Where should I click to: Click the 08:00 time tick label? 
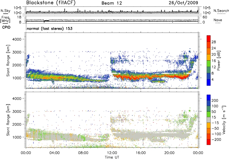pyautogui.click(x=83, y=153)
